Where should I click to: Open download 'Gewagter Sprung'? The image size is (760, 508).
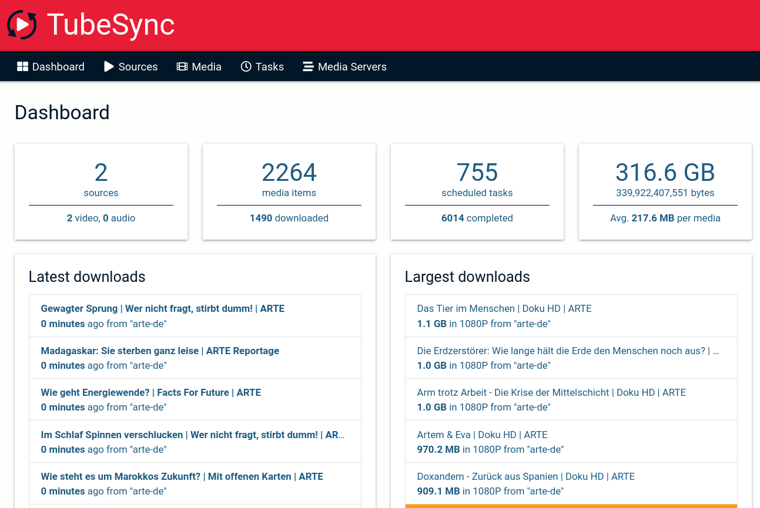point(195,316)
